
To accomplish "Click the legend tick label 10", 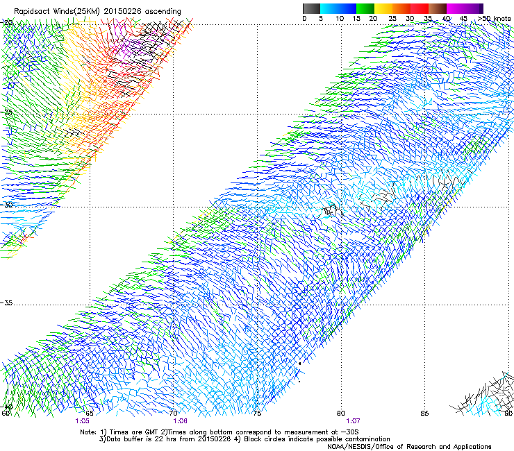I will tap(340, 18).
